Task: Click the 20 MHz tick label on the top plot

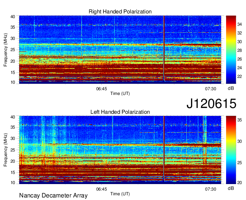Action: [13, 61]
